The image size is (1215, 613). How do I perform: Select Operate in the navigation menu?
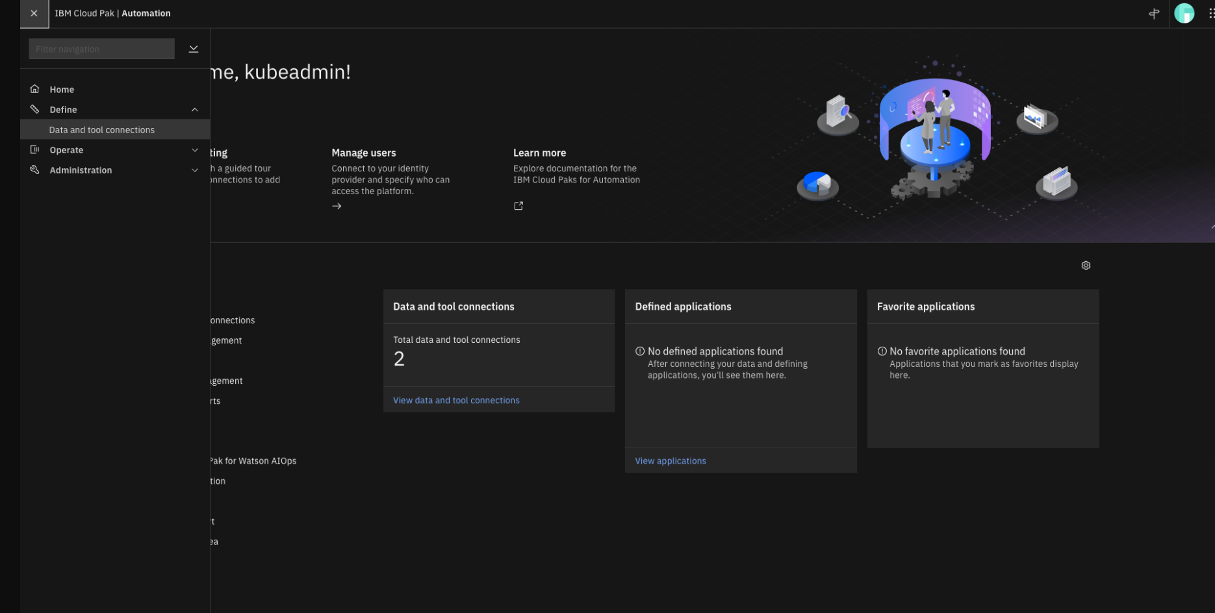coord(115,150)
